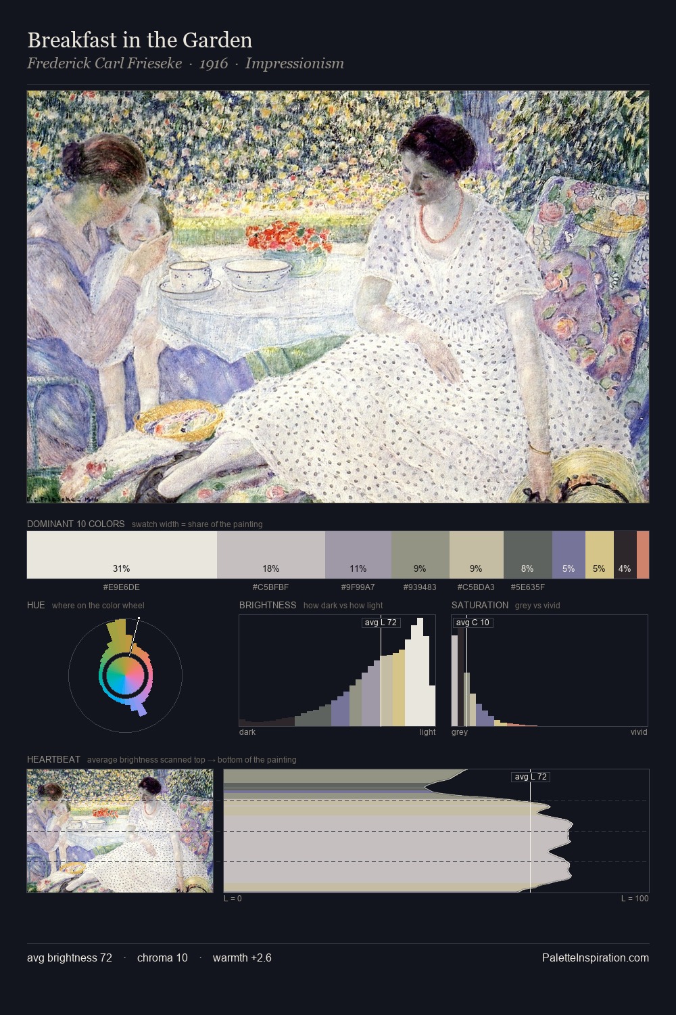The height and width of the screenshot is (1015, 676).
Task: Click the hex code "#E9E6DE"
Action: pyautogui.click(x=122, y=587)
